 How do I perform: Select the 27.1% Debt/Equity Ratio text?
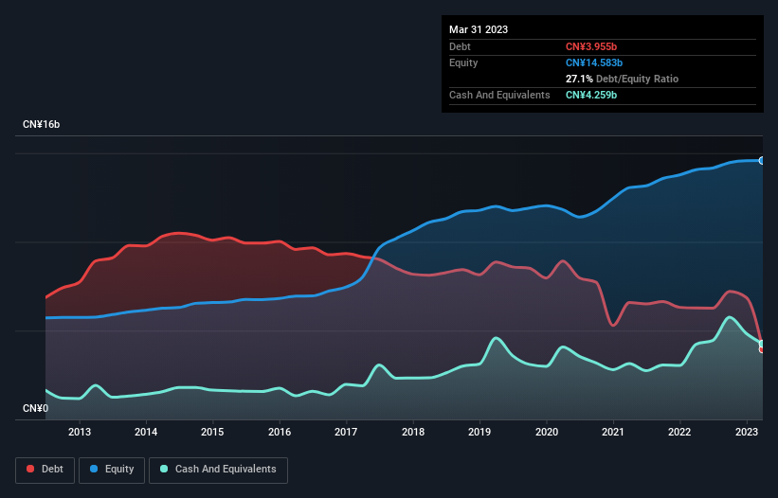[622, 79]
